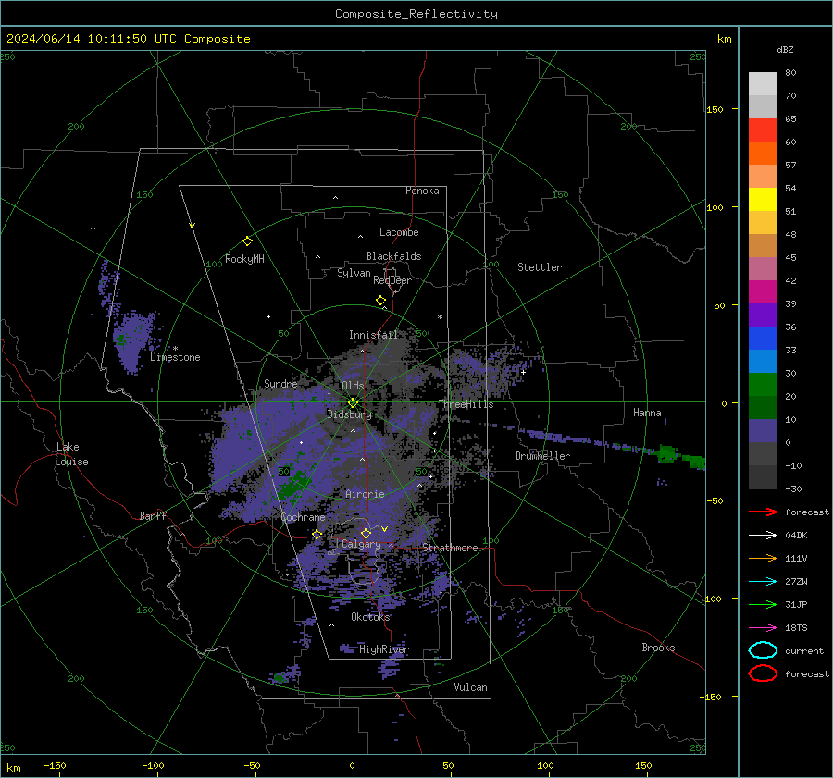Click the yellow diamond marker above Calgary
This screenshot has width=833, height=778.
point(366,533)
